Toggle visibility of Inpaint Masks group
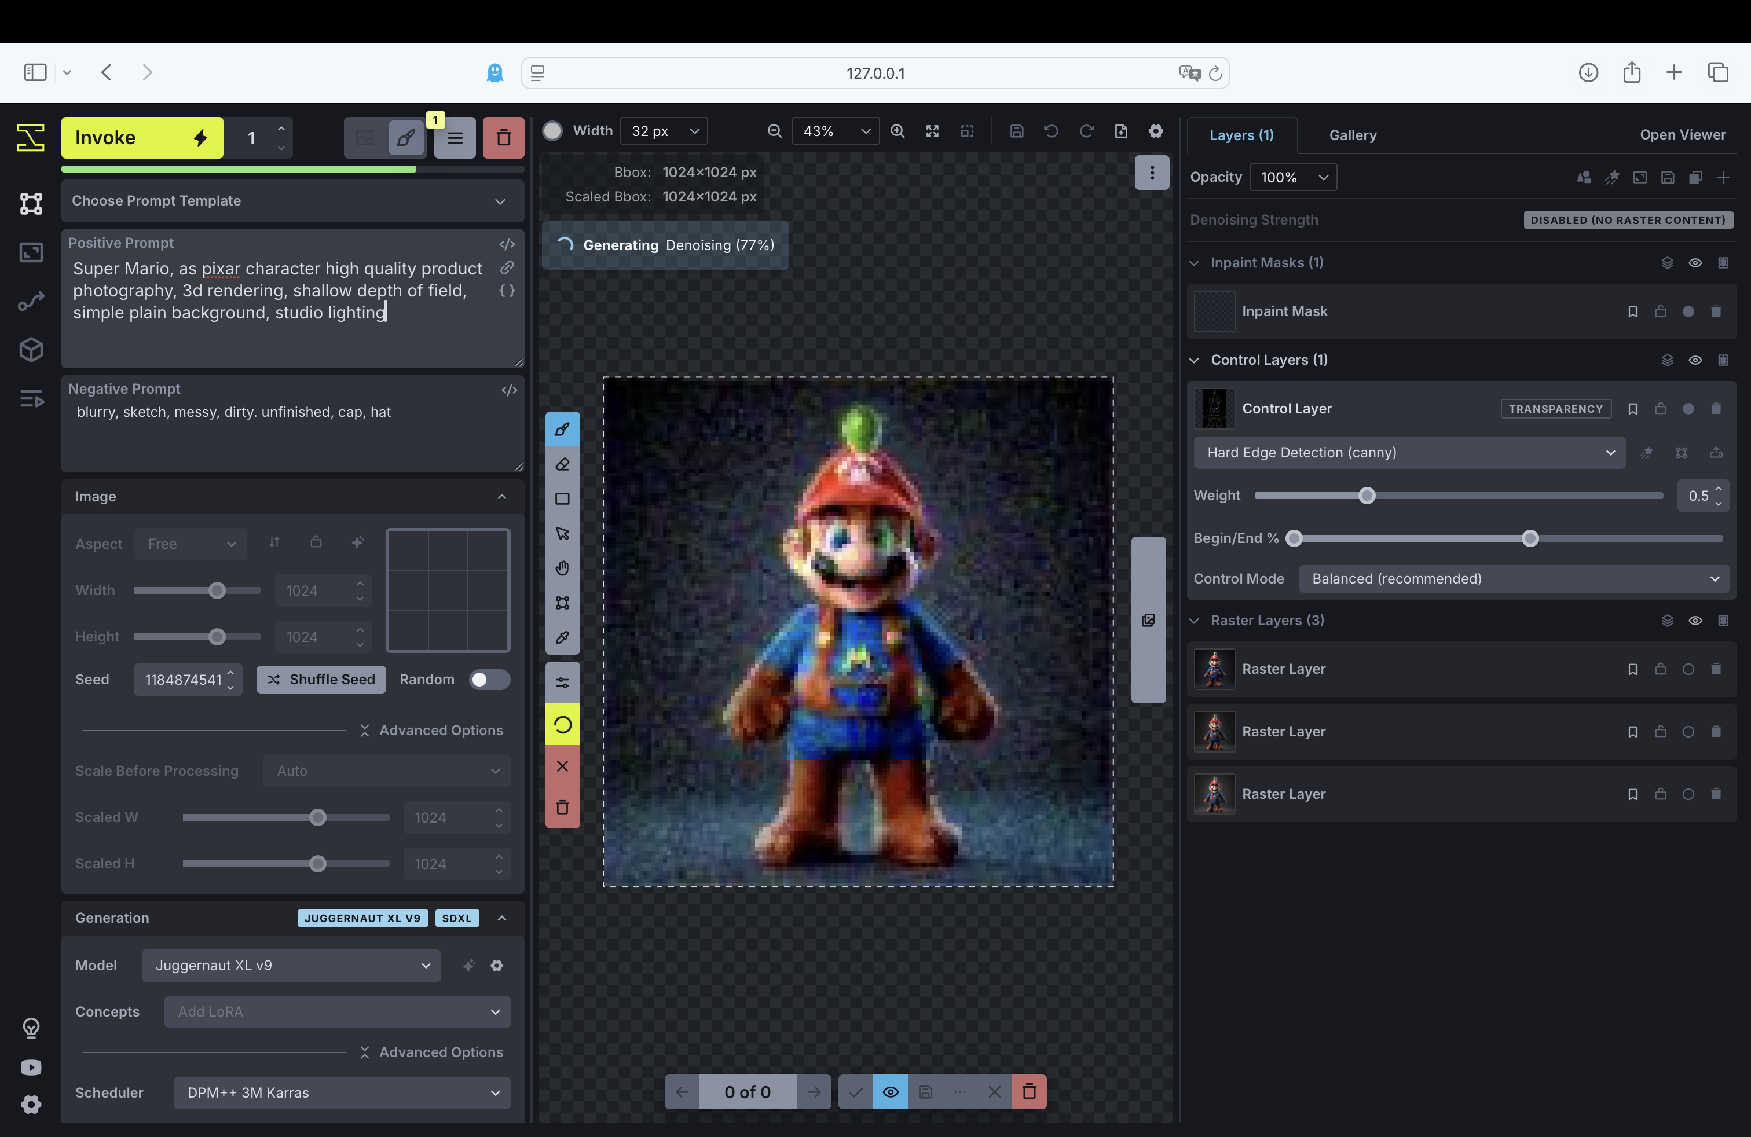The image size is (1751, 1137). point(1694,263)
